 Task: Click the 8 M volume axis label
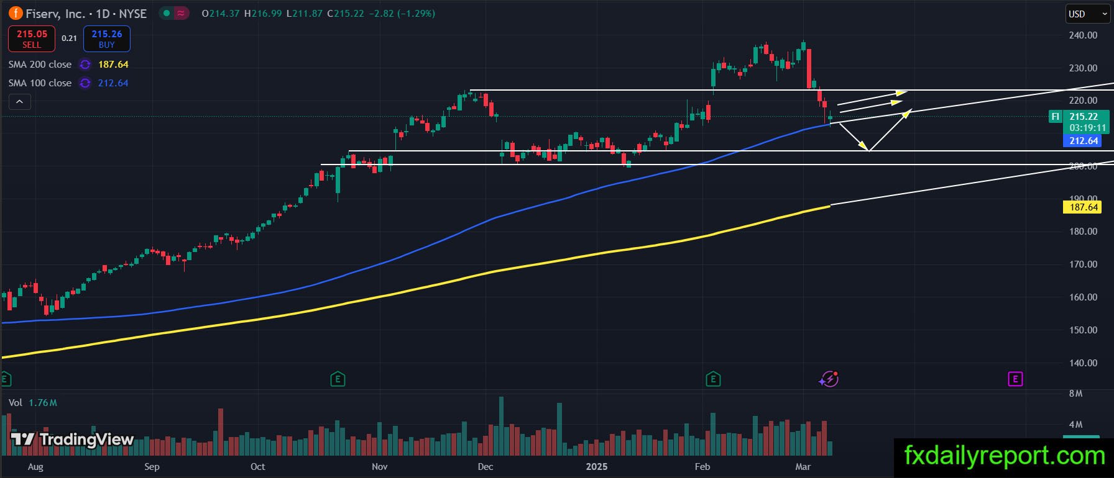pyautogui.click(x=1075, y=394)
